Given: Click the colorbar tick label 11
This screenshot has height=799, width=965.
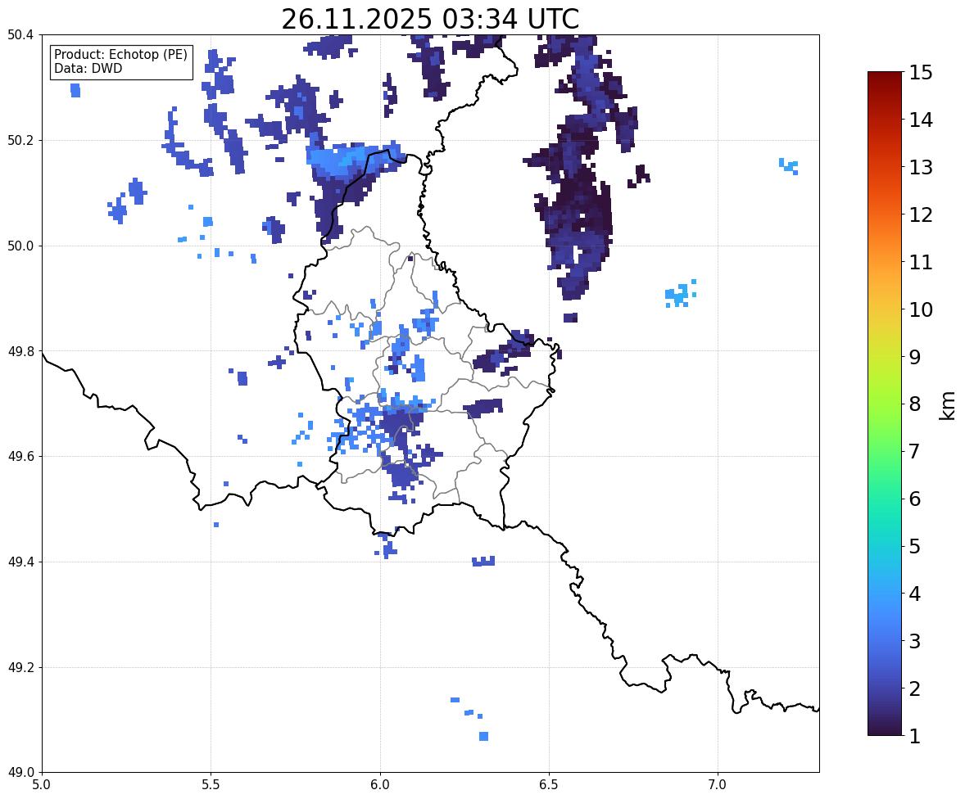Looking at the screenshot, I should (x=921, y=262).
